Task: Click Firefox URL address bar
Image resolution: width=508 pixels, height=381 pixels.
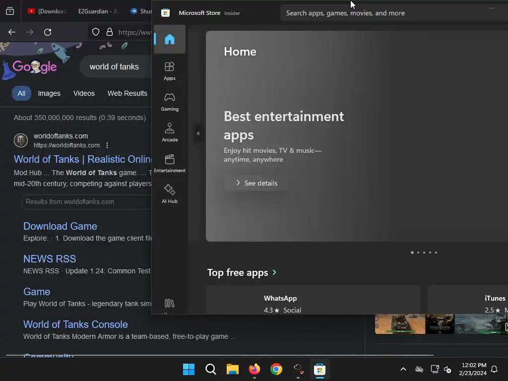Action: pos(120,32)
